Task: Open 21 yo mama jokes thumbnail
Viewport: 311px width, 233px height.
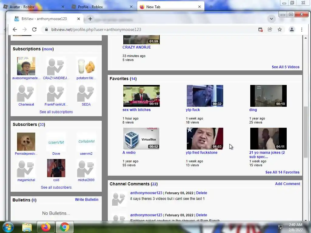Action: coord(268,139)
